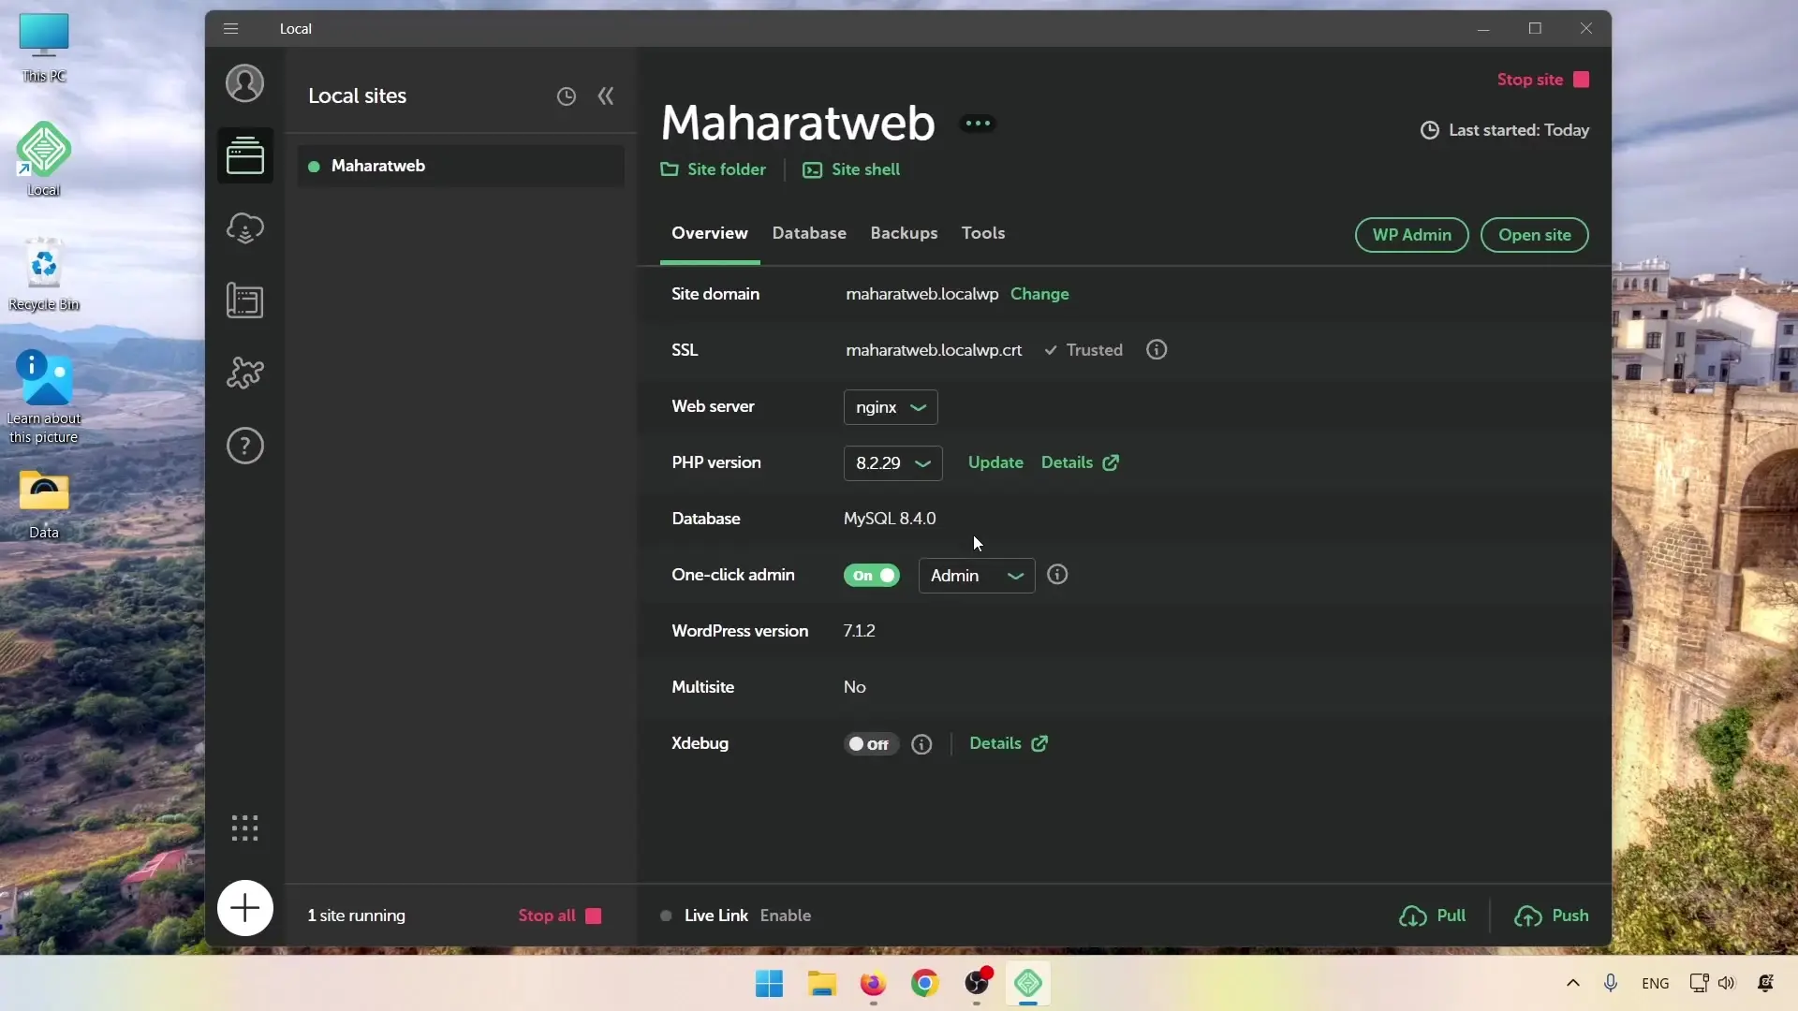Image resolution: width=1798 pixels, height=1011 pixels.
Task: Open the Site shell link
Action: click(x=851, y=169)
